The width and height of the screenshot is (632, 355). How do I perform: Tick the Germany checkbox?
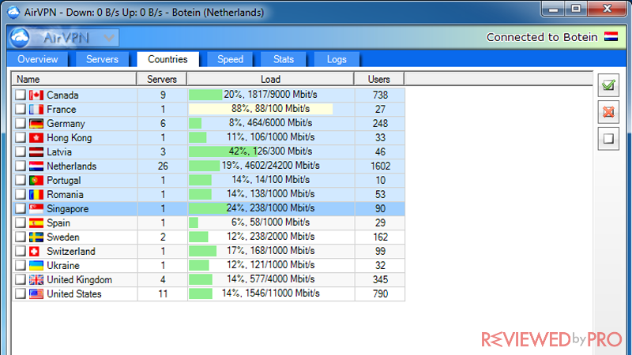pyautogui.click(x=21, y=124)
